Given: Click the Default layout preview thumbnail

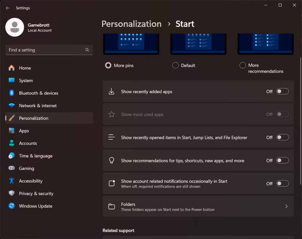Looking at the screenshot, I should tap(198, 44).
